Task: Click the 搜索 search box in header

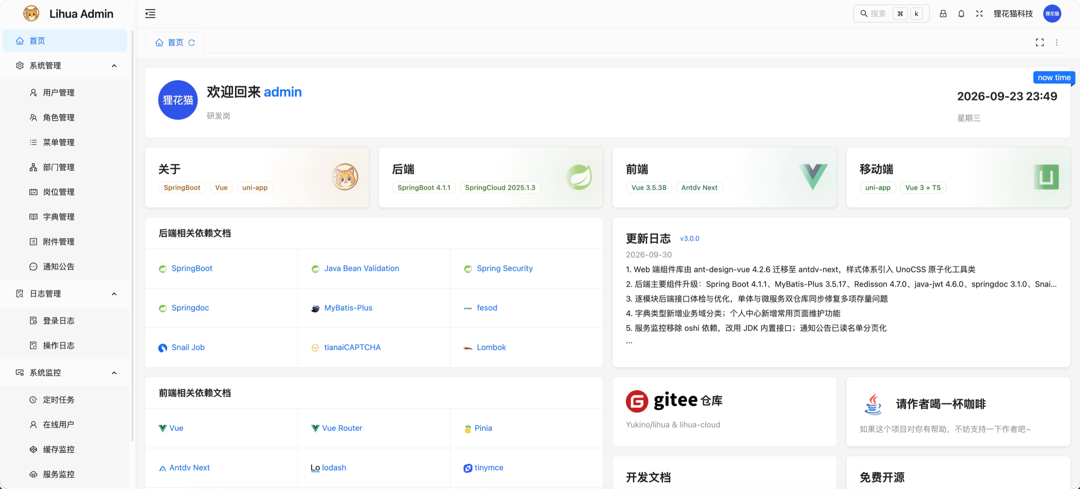Action: [891, 14]
